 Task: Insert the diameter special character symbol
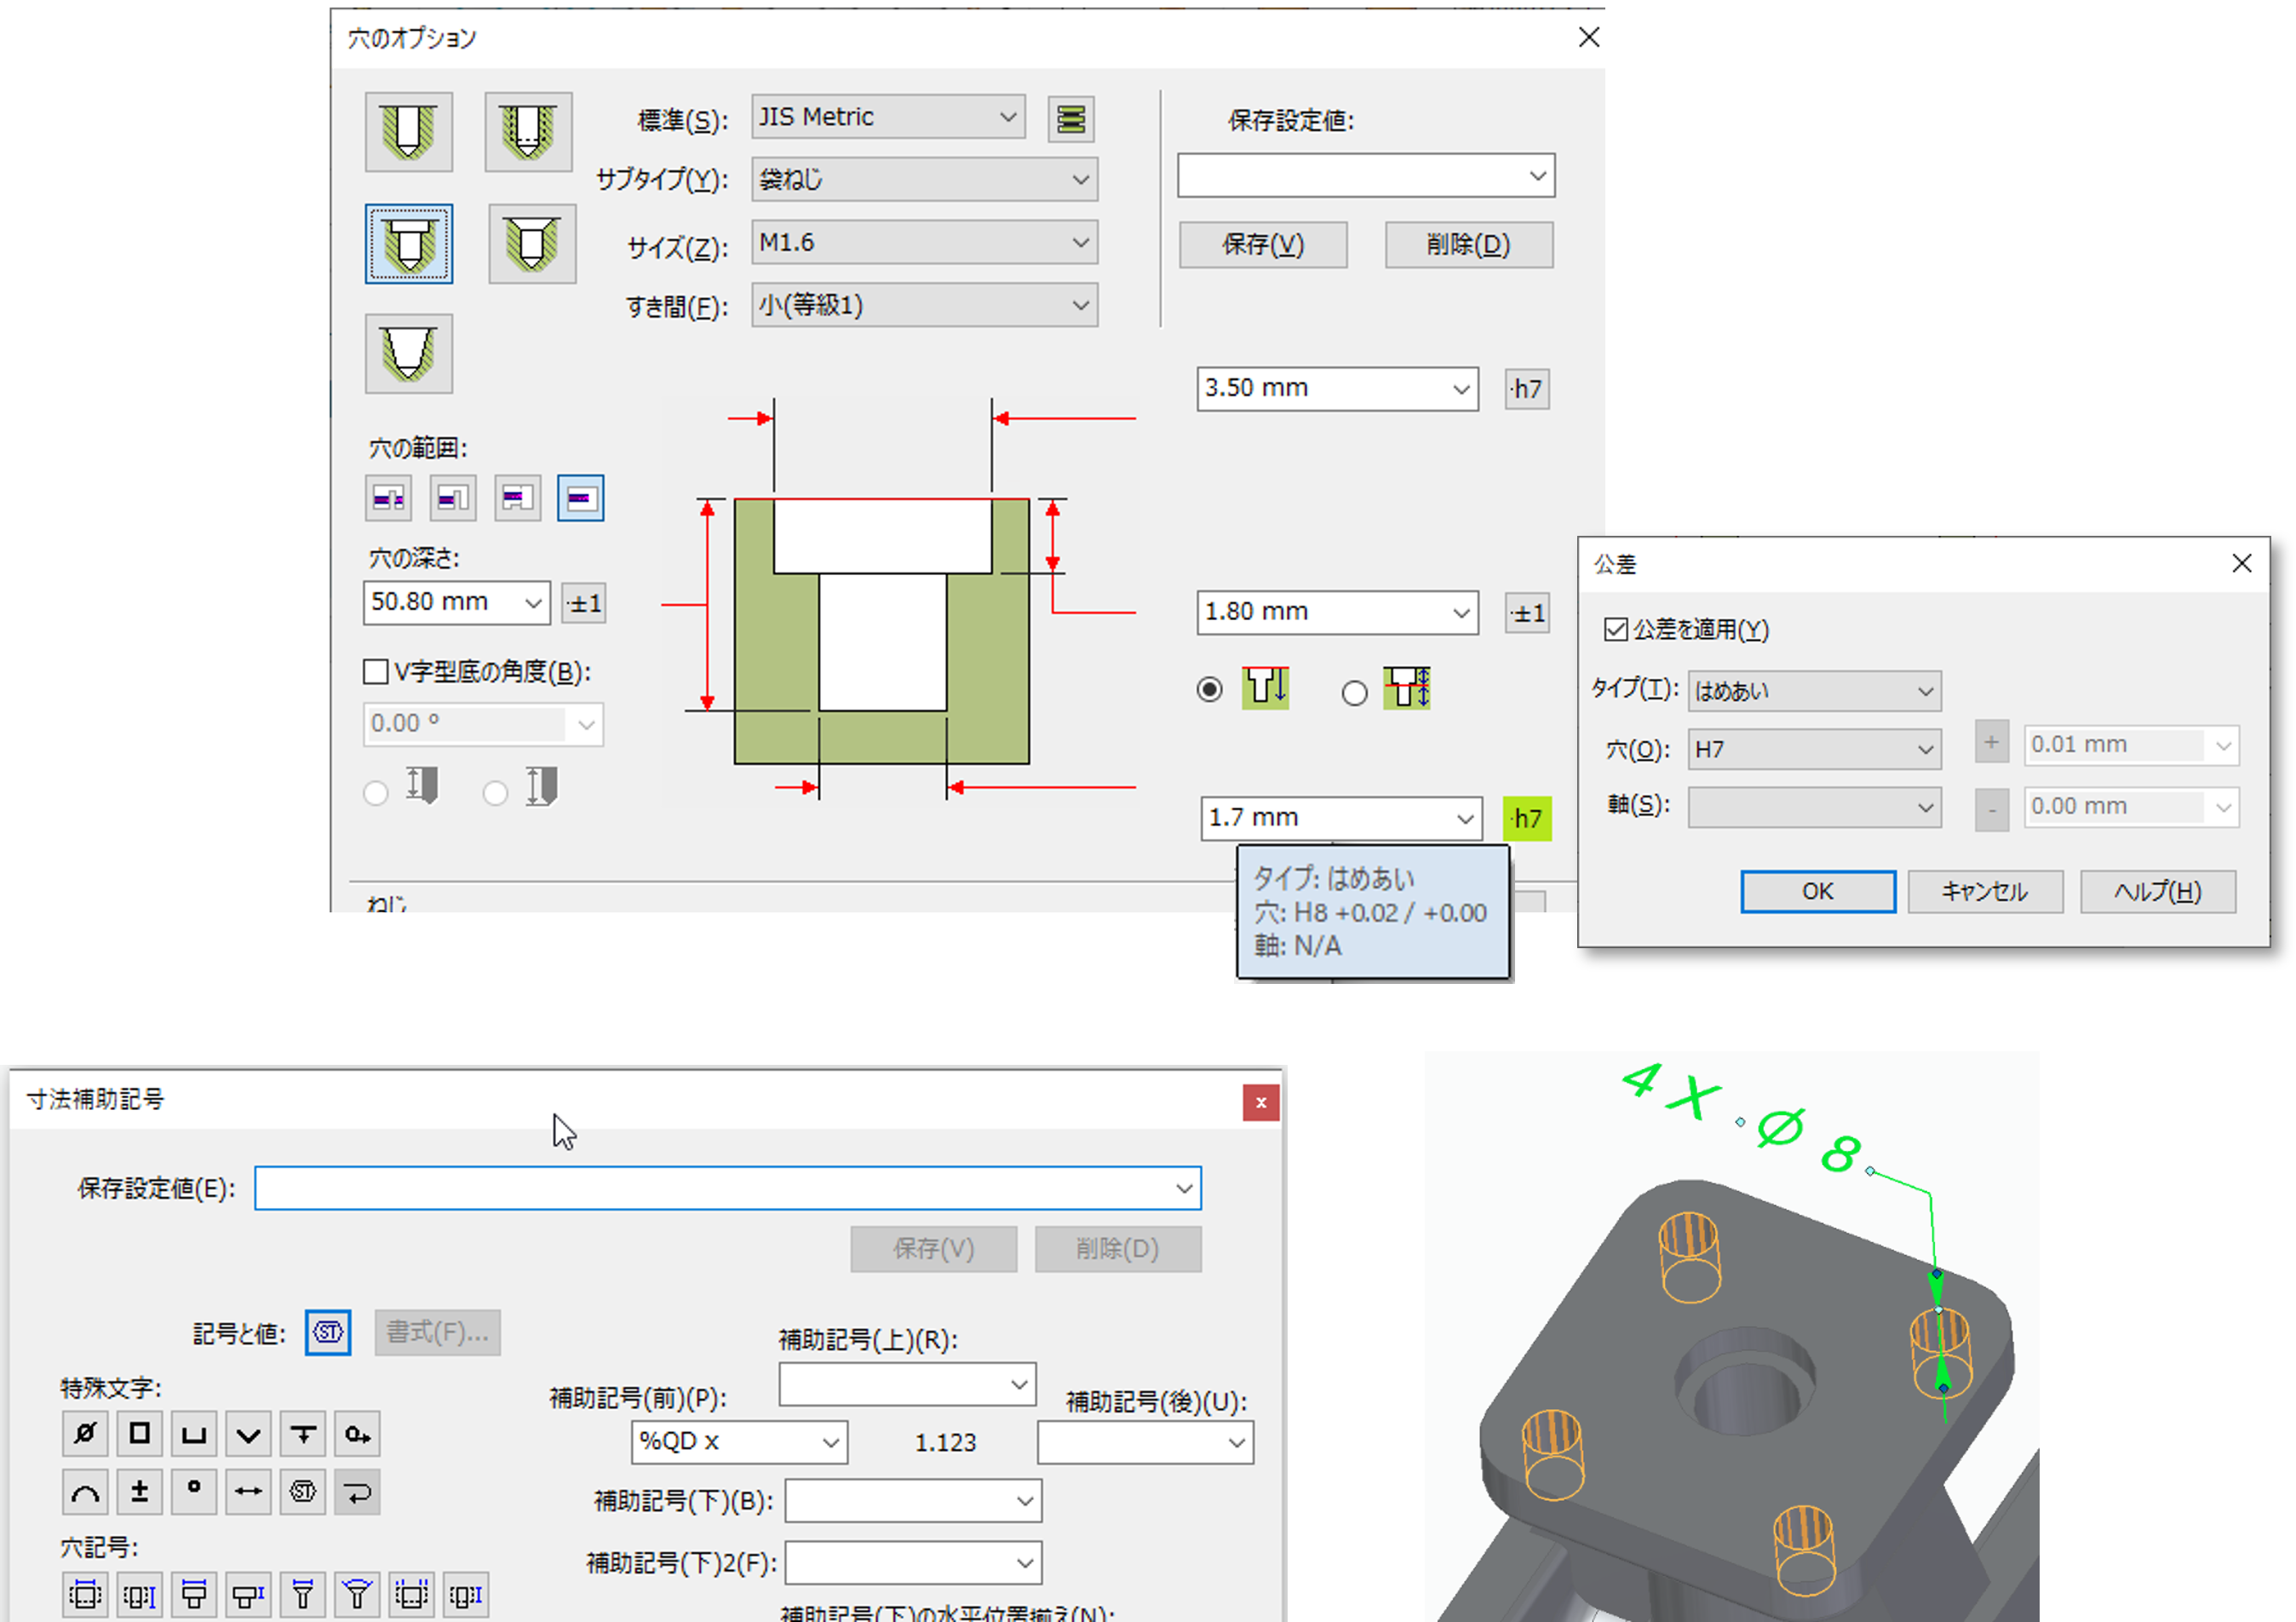[85, 1434]
